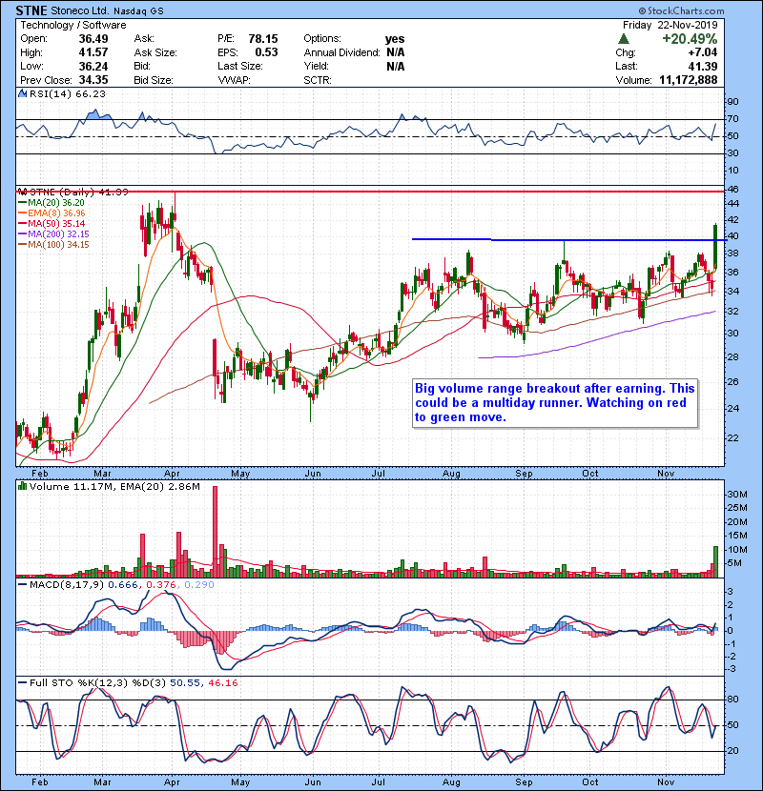This screenshot has width=763, height=791.
Task: Click the RSI indicator icon beside RSI(14)
Action: point(22,93)
